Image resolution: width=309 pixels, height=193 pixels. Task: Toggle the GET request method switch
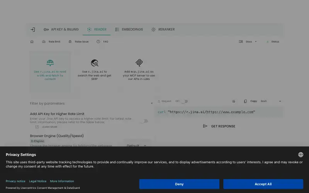pyautogui.click(x=185, y=101)
